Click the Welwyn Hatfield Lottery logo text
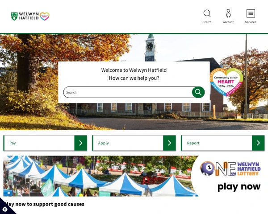Image resolution: width=268 pixels, height=214 pixels. coord(249,169)
